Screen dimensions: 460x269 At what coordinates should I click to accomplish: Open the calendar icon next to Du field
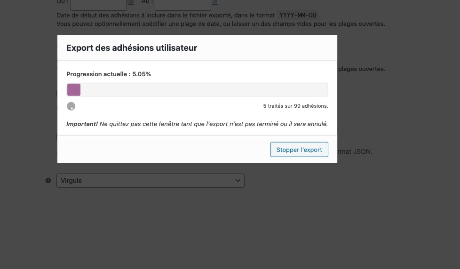click(131, 2)
